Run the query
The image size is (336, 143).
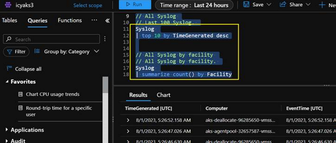[x=135, y=5]
